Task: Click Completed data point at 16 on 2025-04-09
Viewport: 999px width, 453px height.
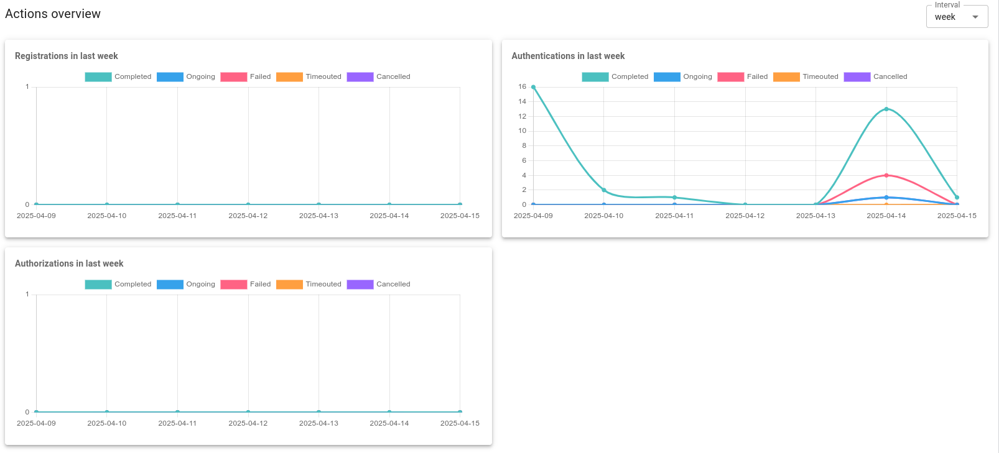Action: click(533, 87)
